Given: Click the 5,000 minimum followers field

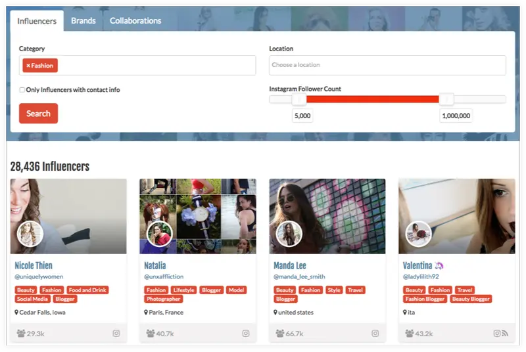Looking at the screenshot, I should click(x=302, y=116).
